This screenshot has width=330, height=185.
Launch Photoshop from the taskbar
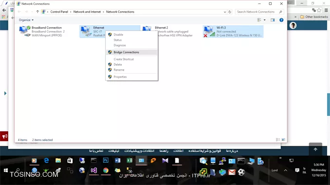click(x=106, y=160)
